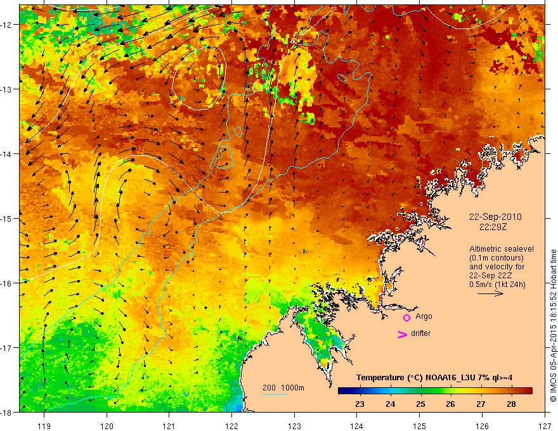The width and height of the screenshot is (558, 431).
Task: Click the longitude axis label 125
Action: [x=419, y=426]
